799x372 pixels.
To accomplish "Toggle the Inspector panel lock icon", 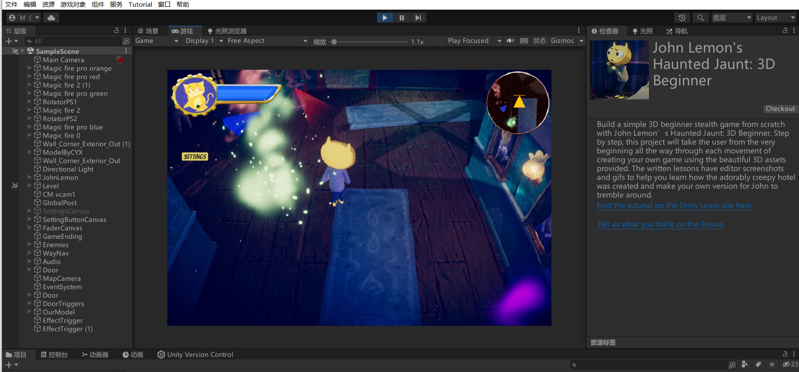I will pyautogui.click(x=785, y=31).
